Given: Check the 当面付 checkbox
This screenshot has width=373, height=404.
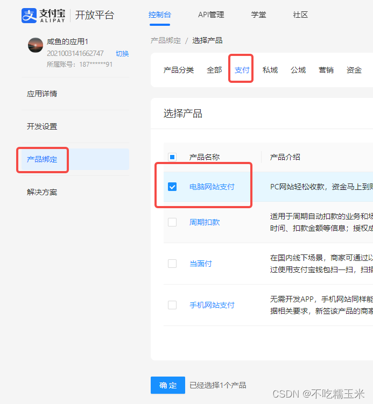Looking at the screenshot, I should point(172,264).
